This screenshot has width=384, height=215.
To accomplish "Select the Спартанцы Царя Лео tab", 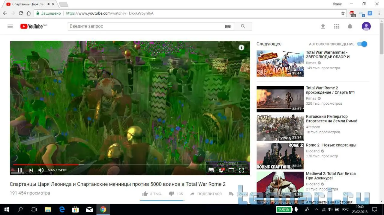I will click(28, 4).
